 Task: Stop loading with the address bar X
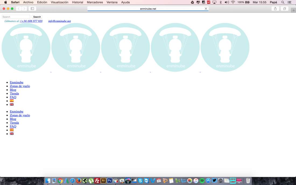(x=206, y=9)
